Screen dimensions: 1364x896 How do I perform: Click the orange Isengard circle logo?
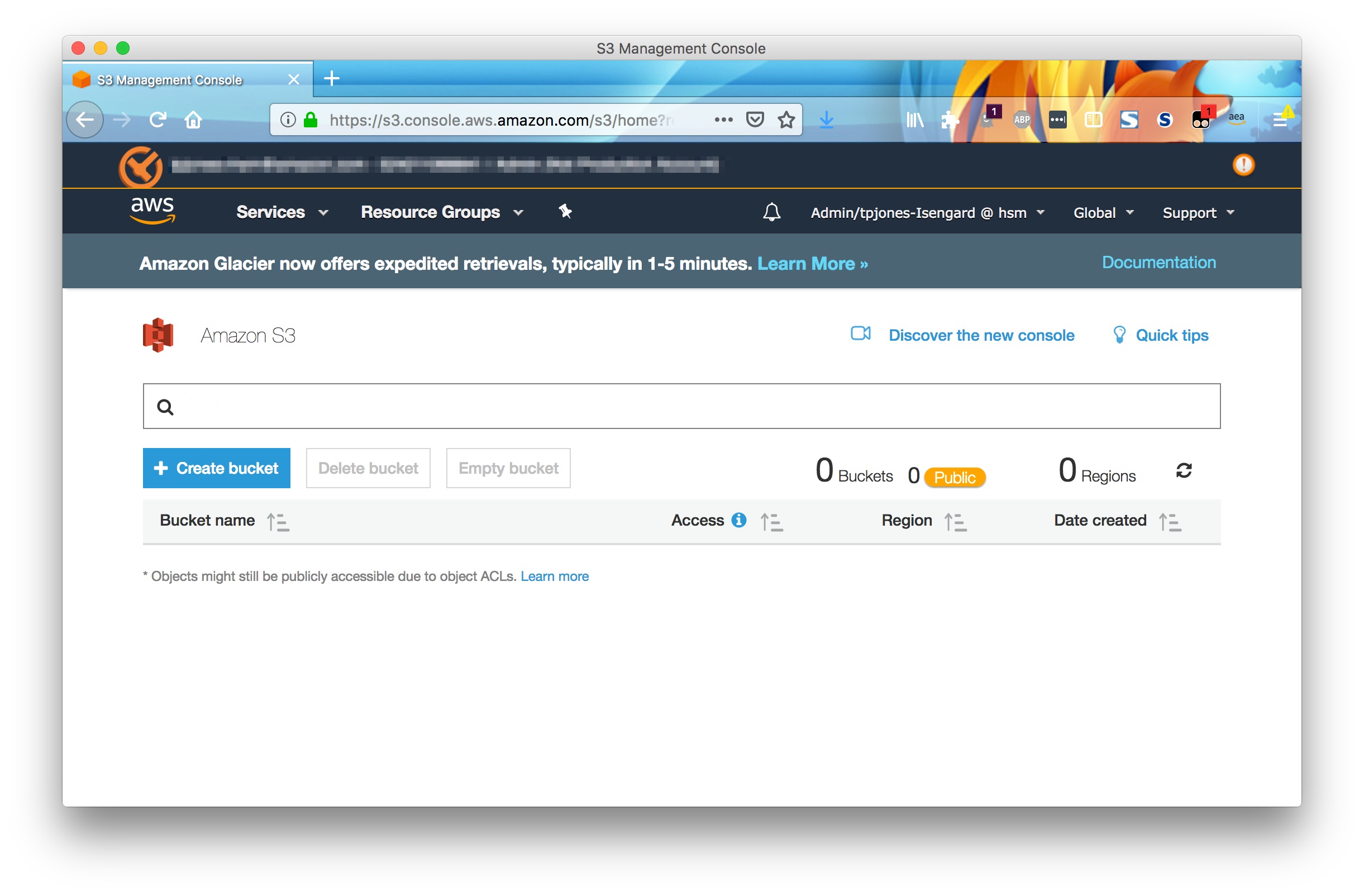(x=140, y=167)
